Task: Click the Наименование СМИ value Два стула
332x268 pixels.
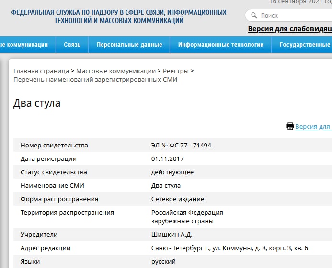Action: point(166,186)
